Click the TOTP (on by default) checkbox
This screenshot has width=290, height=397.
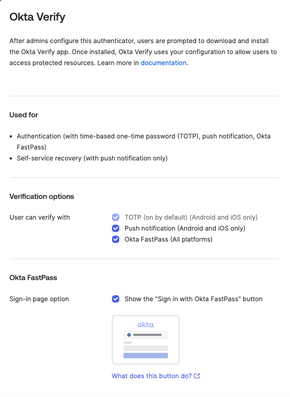tap(116, 217)
